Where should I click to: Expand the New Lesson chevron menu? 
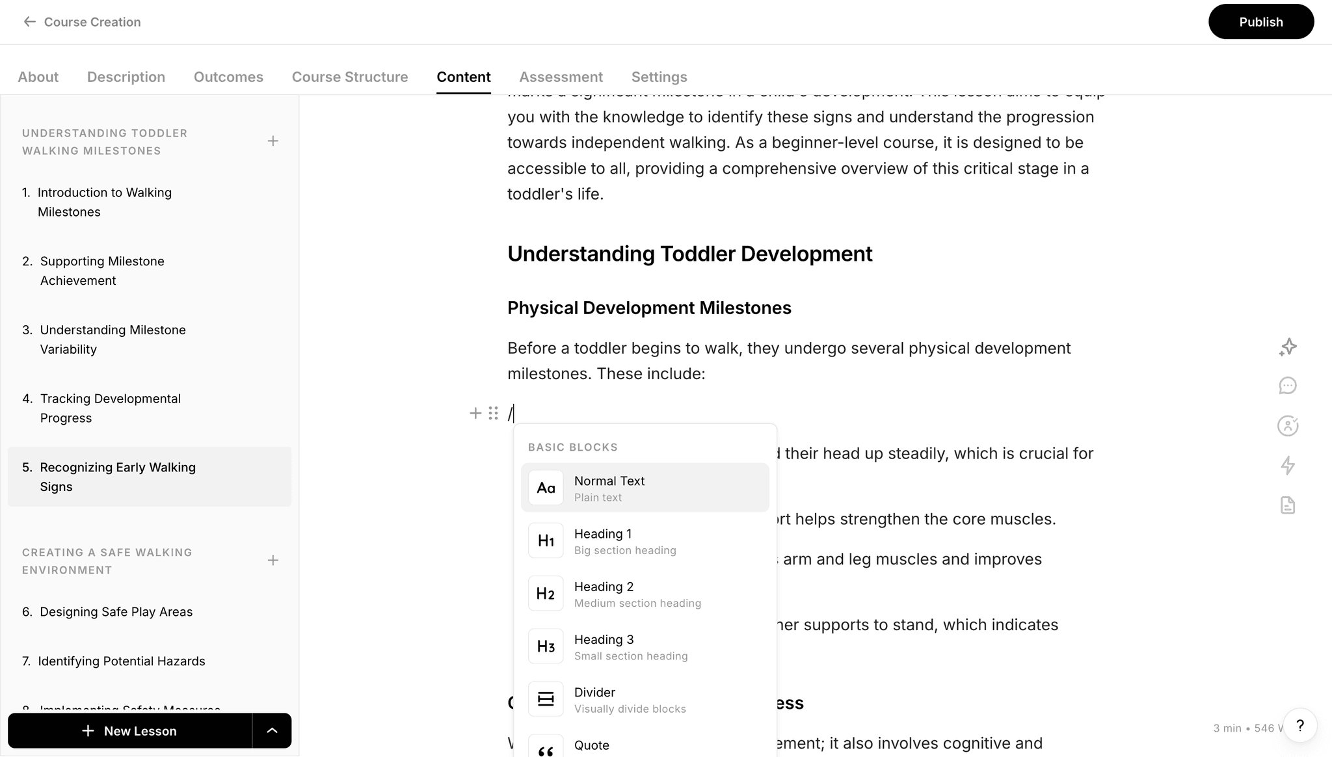point(272,730)
